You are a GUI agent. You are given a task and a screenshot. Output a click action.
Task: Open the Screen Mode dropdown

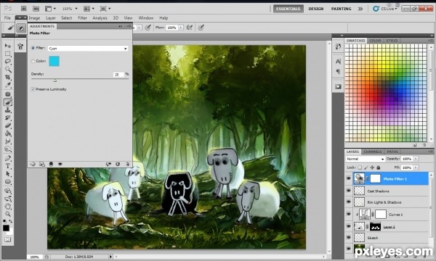105,9
